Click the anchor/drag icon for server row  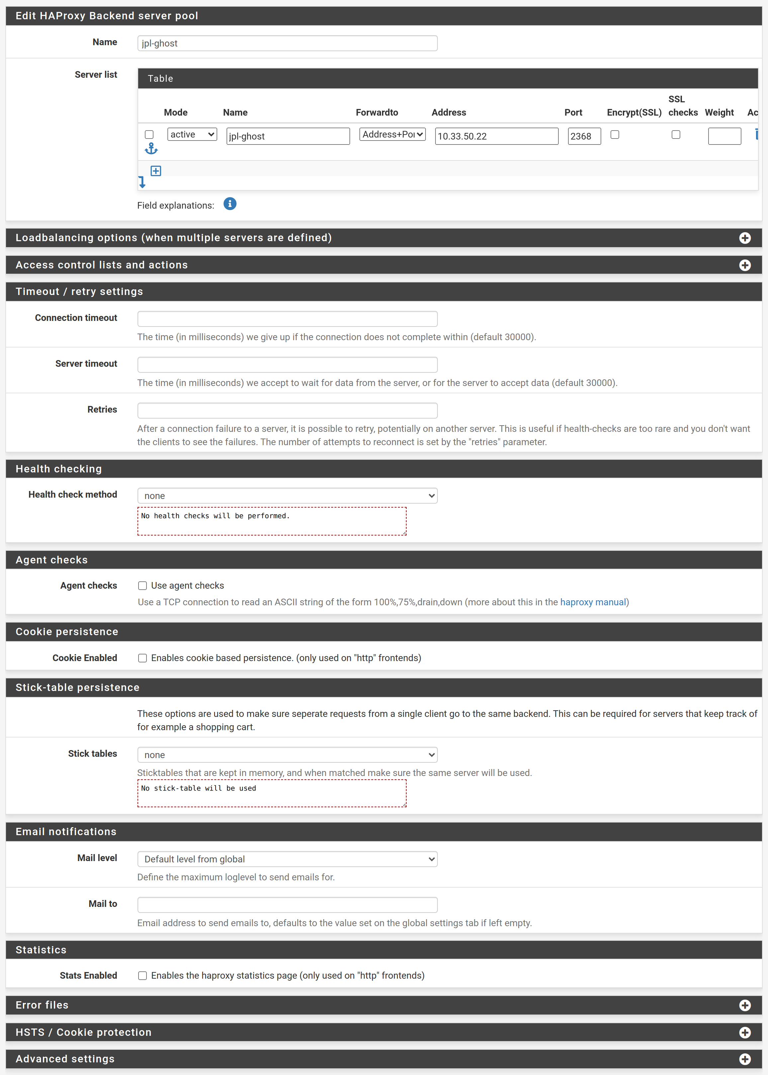[151, 151]
